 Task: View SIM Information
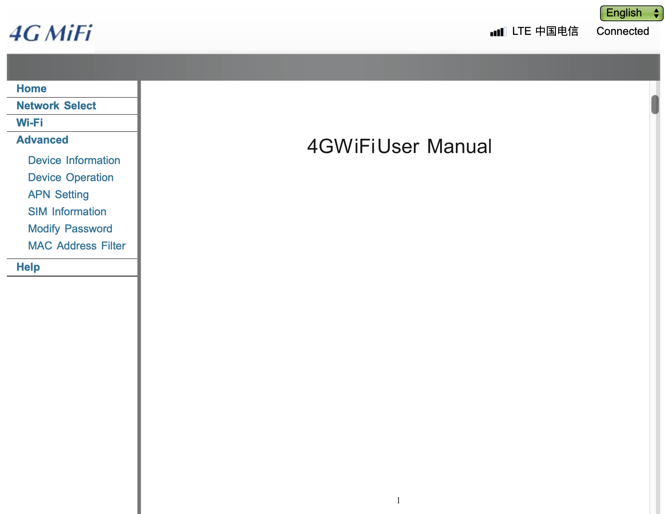[x=67, y=212]
